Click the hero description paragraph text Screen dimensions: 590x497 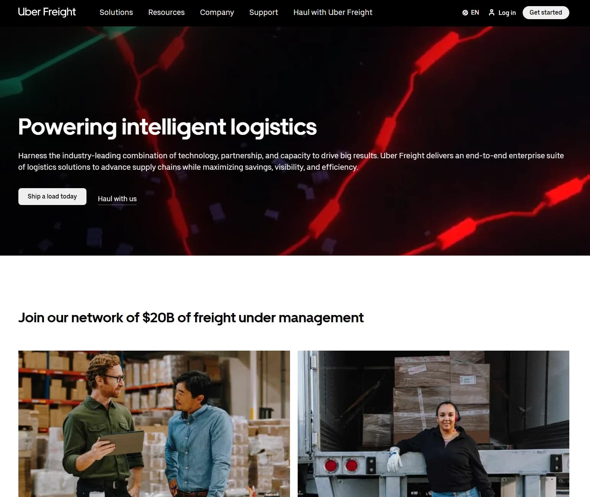click(x=291, y=161)
